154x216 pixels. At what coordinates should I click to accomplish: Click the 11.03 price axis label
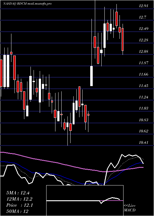point(144,108)
